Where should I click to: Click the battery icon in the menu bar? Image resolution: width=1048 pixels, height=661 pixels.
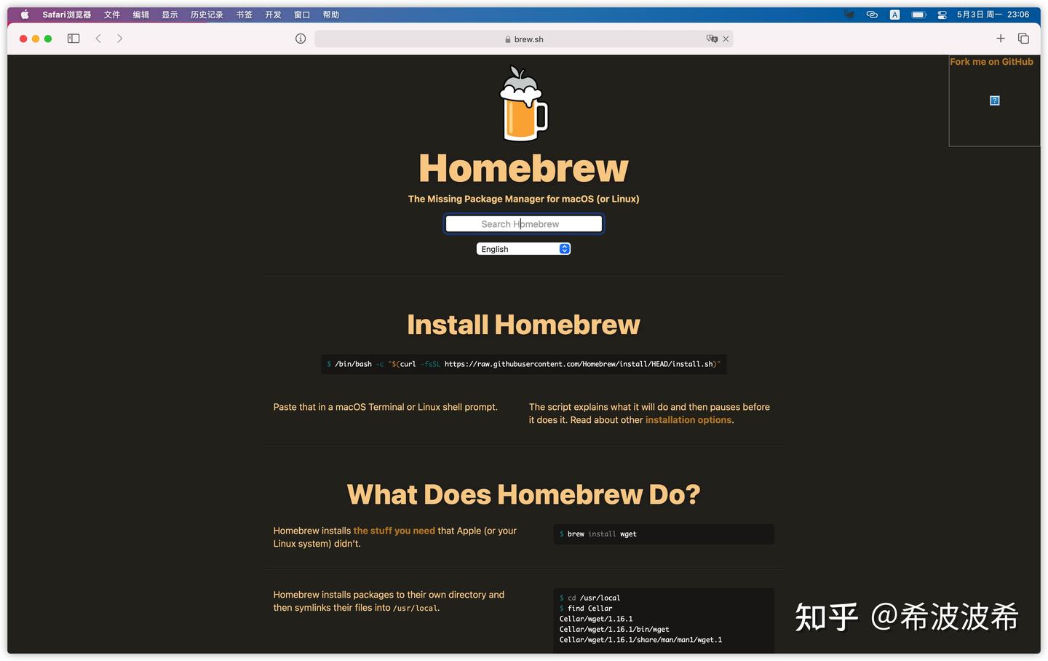(918, 14)
